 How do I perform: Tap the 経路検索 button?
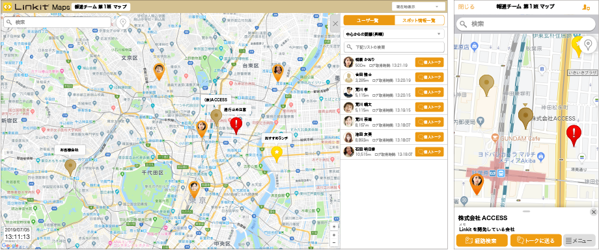(x=482, y=240)
